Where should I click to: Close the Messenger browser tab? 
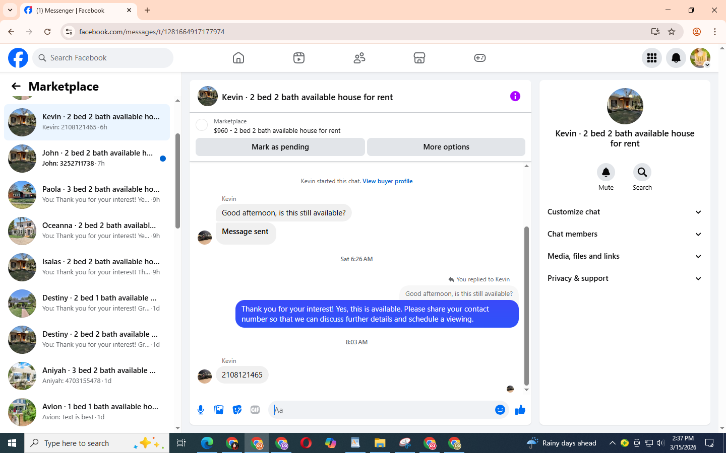point(129,10)
